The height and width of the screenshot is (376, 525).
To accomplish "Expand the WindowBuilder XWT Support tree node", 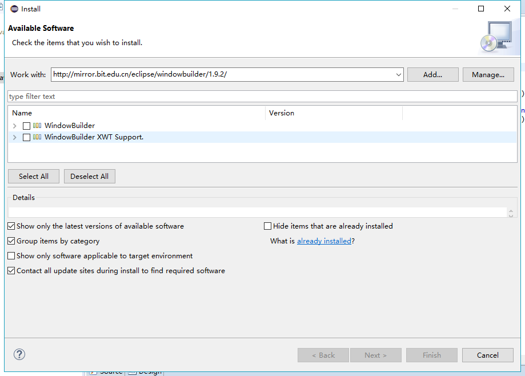I will (x=14, y=137).
